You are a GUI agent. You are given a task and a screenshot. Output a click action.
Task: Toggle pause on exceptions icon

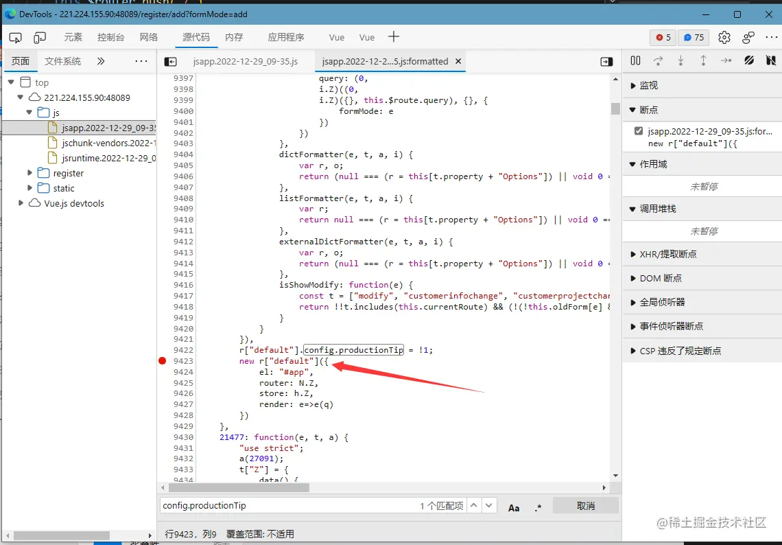(x=771, y=60)
